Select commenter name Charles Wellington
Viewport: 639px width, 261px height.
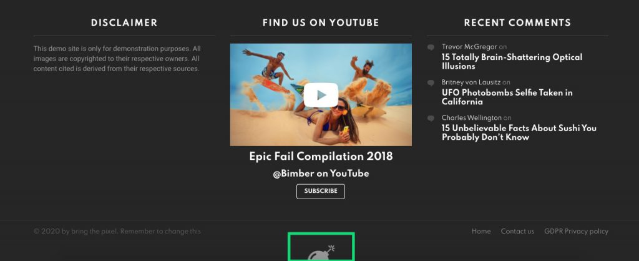472,117
